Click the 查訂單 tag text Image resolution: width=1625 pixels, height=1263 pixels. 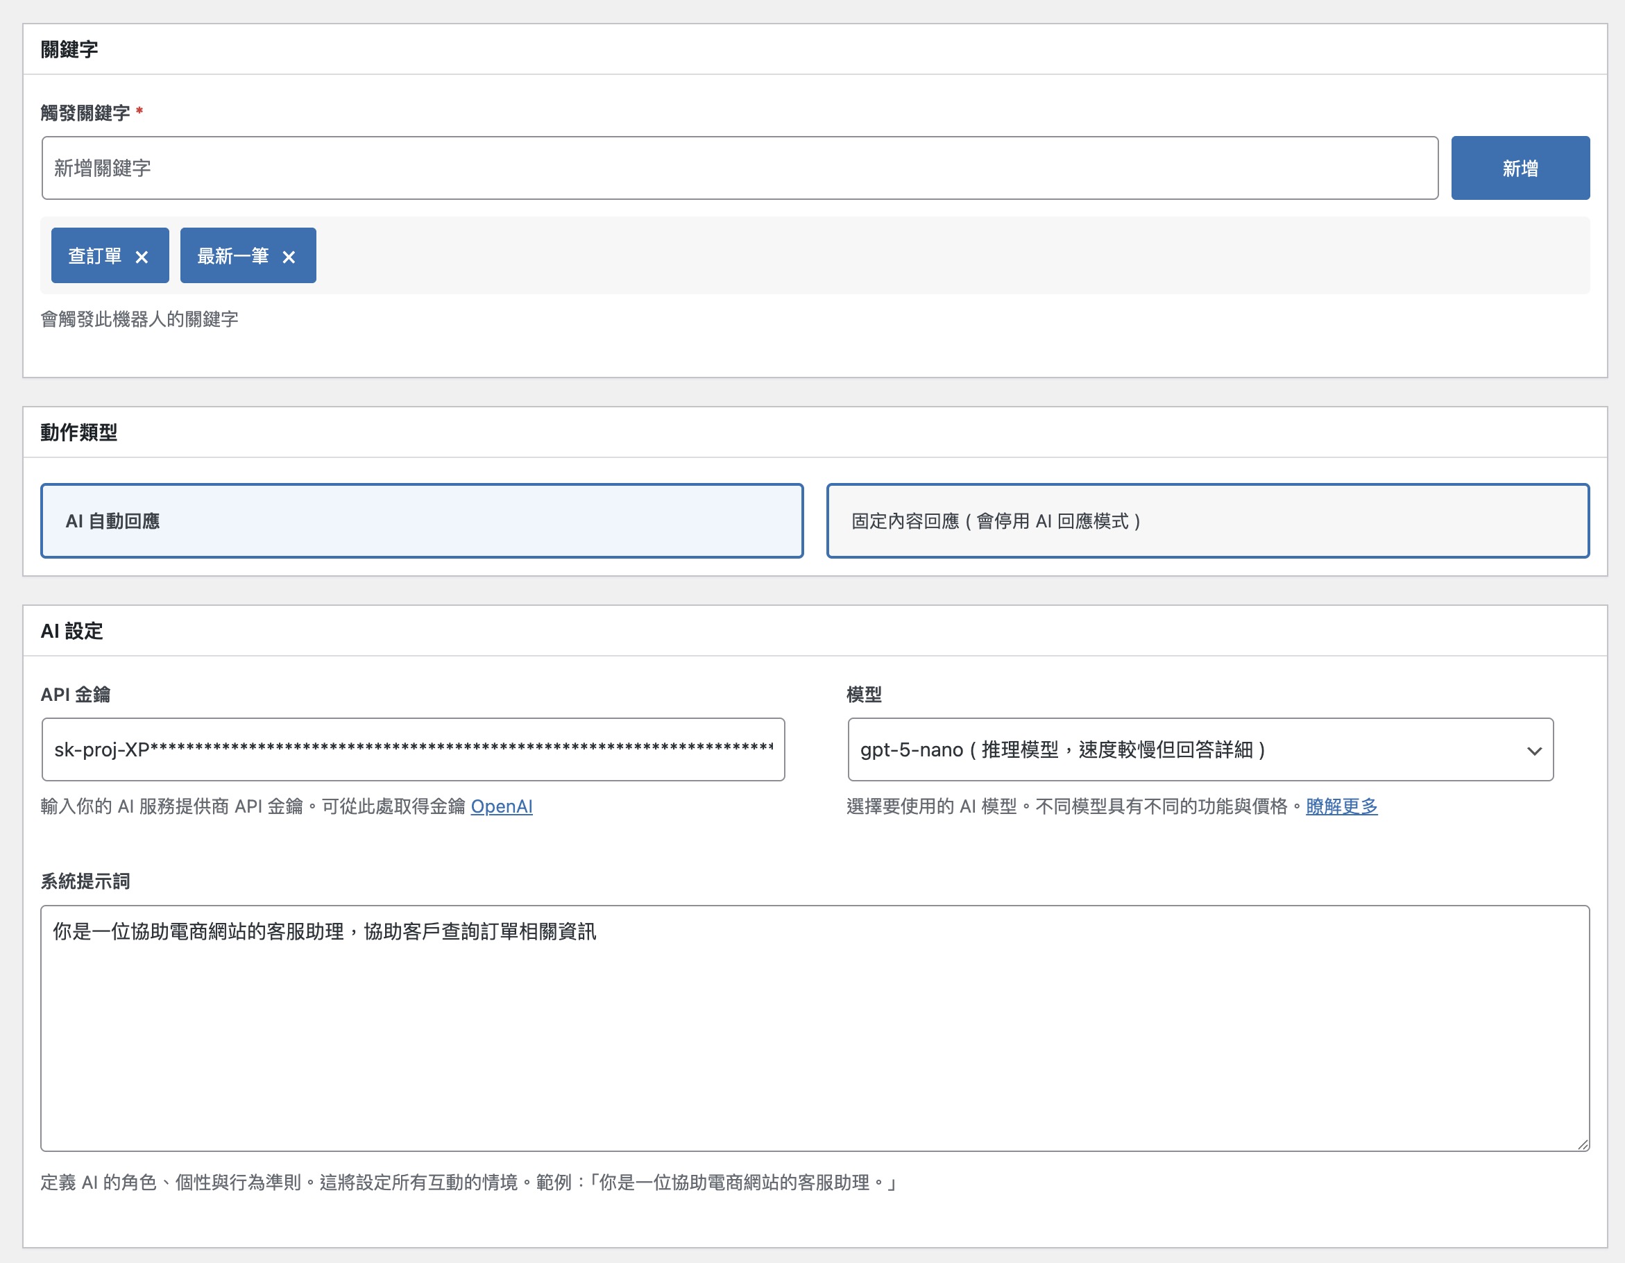94,256
